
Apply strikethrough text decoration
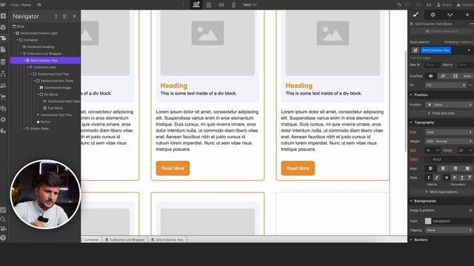[454, 177]
